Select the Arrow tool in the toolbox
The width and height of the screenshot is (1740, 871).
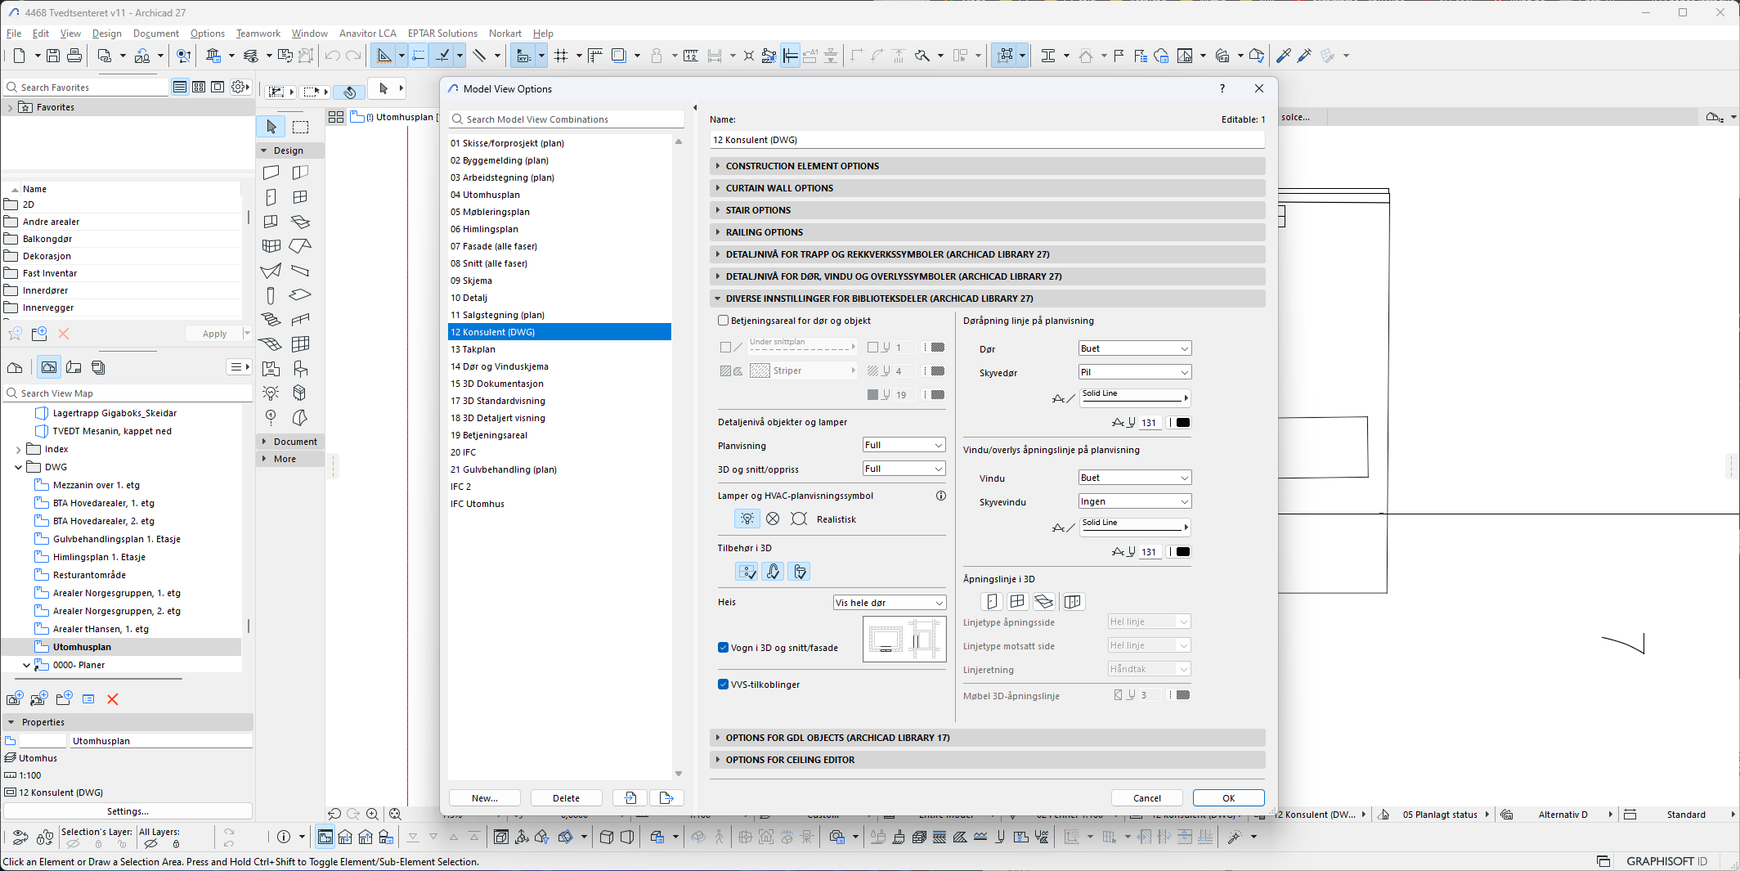[x=271, y=127]
